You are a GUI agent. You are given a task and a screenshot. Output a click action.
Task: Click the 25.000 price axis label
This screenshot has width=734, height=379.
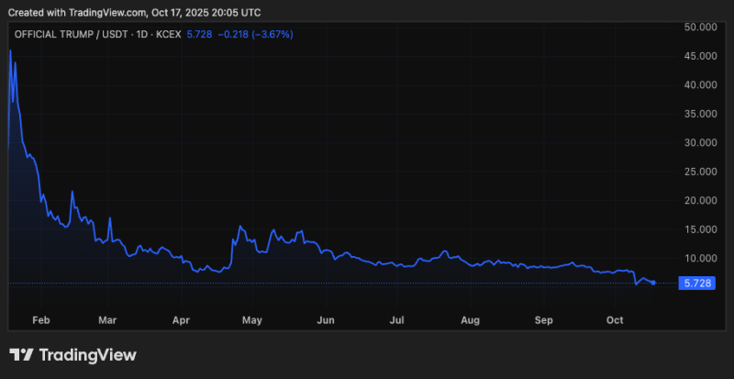tap(699, 172)
